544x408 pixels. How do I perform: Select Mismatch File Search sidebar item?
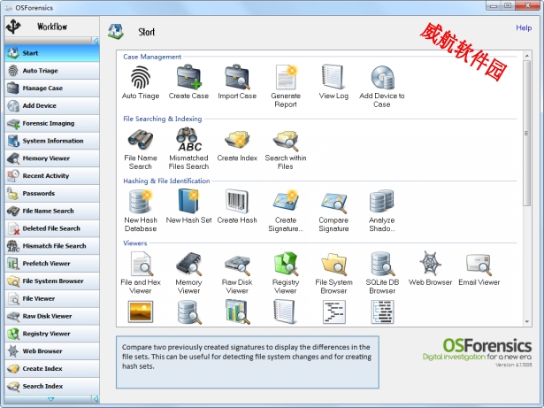tap(52, 246)
